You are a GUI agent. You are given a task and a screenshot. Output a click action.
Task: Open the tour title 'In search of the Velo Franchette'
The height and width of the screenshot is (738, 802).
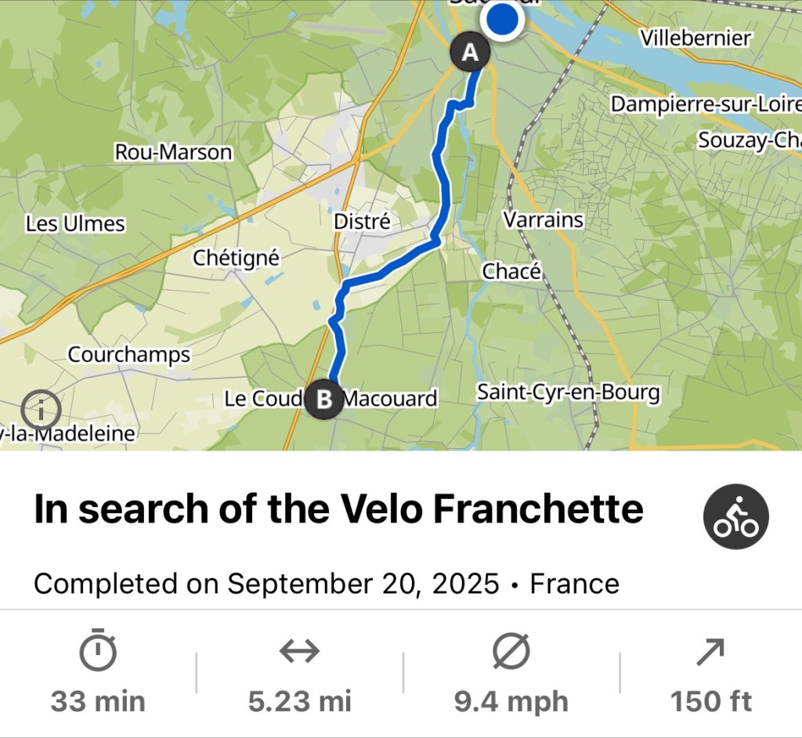[338, 510]
